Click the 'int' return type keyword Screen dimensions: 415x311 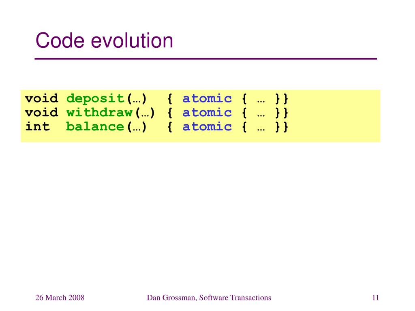pyautogui.click(x=38, y=126)
